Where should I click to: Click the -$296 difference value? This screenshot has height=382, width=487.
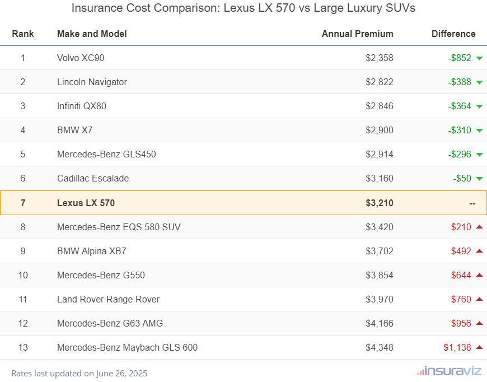460,154
